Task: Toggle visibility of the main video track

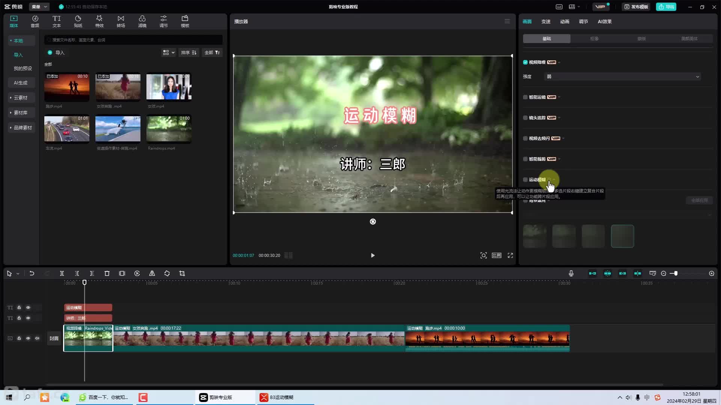Action: point(28,338)
